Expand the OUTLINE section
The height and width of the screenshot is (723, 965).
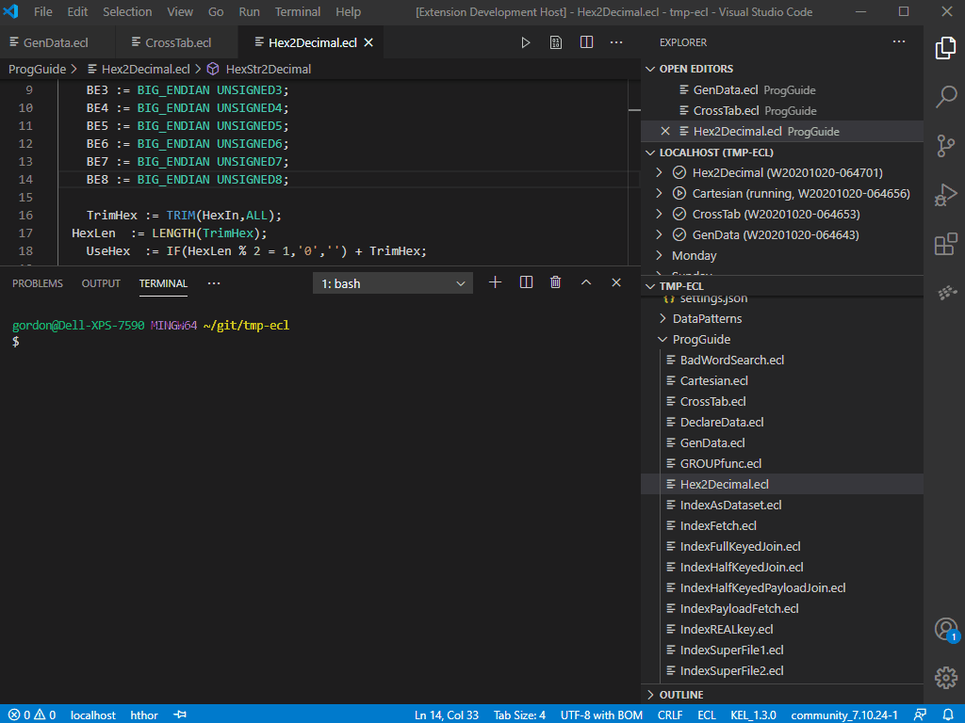[x=681, y=695]
